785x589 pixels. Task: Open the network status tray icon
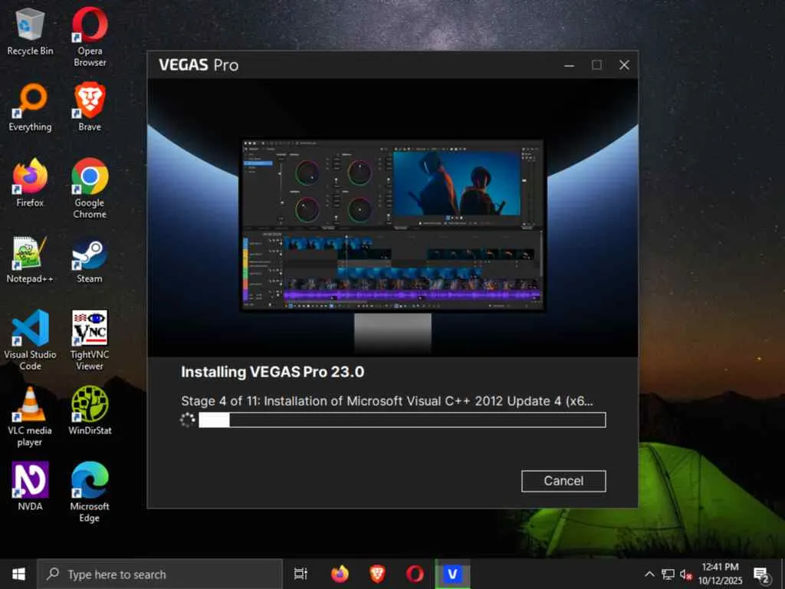point(668,574)
